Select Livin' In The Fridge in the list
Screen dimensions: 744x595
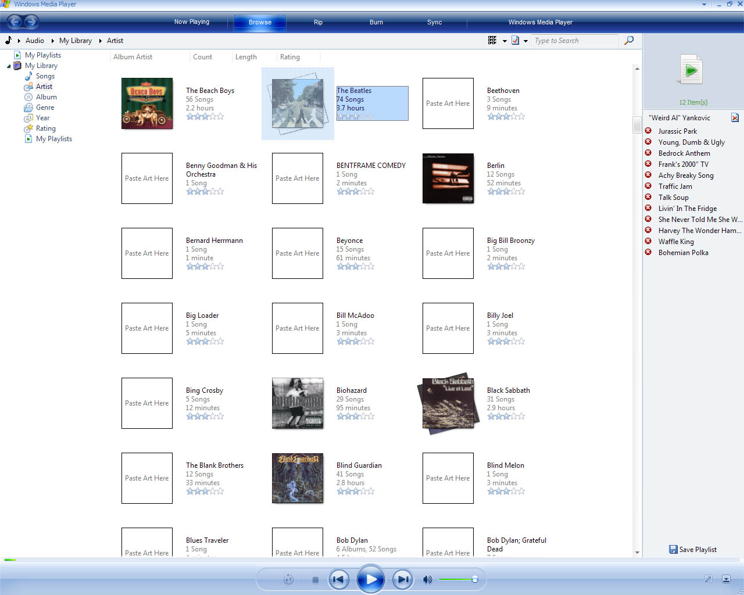tap(688, 208)
